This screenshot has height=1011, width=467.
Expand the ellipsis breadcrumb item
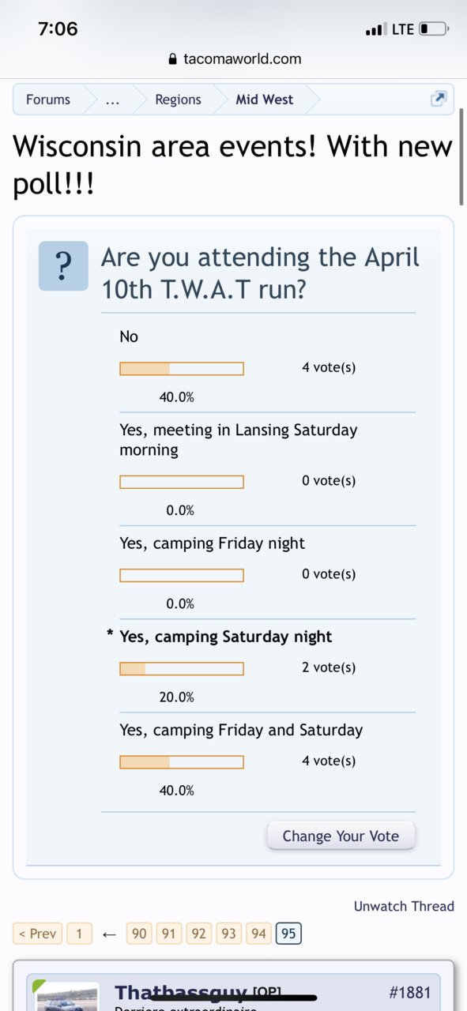[x=112, y=100]
